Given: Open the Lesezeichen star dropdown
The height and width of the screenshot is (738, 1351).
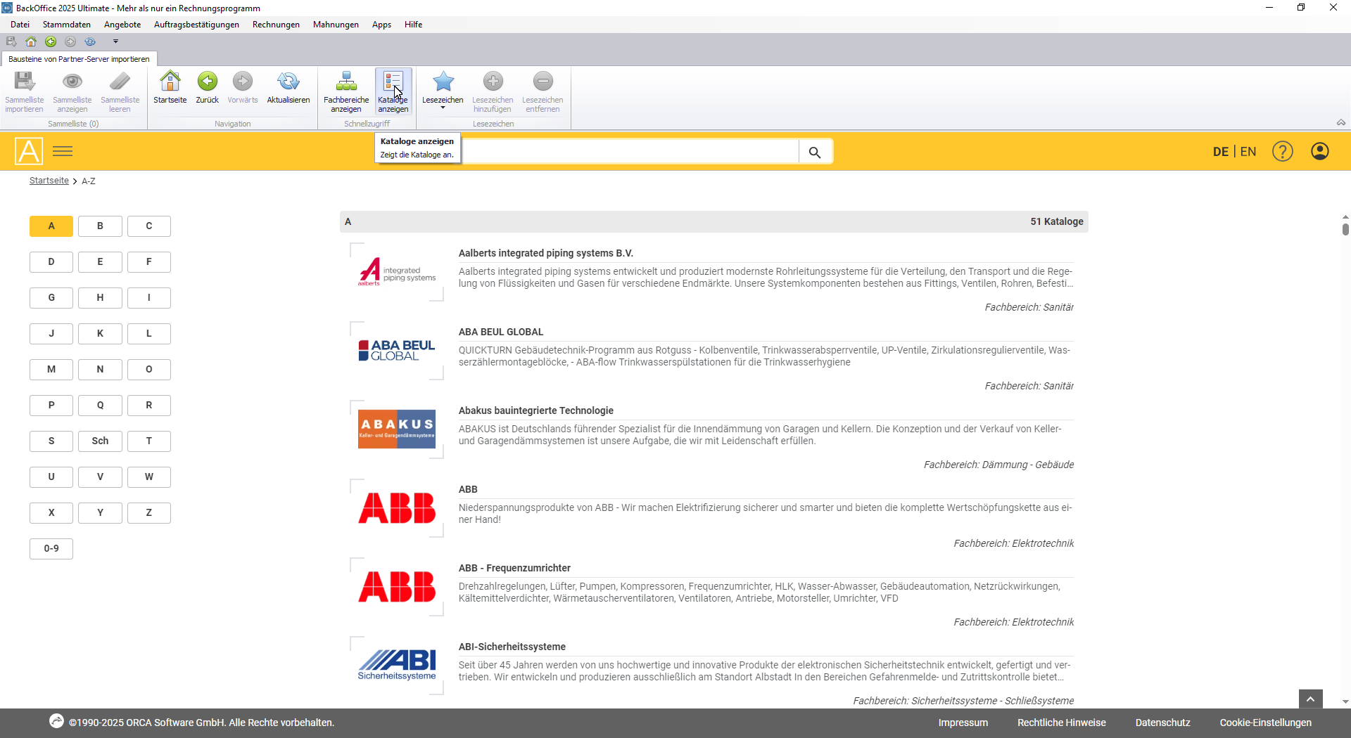Looking at the screenshot, I should pyautogui.click(x=443, y=90).
